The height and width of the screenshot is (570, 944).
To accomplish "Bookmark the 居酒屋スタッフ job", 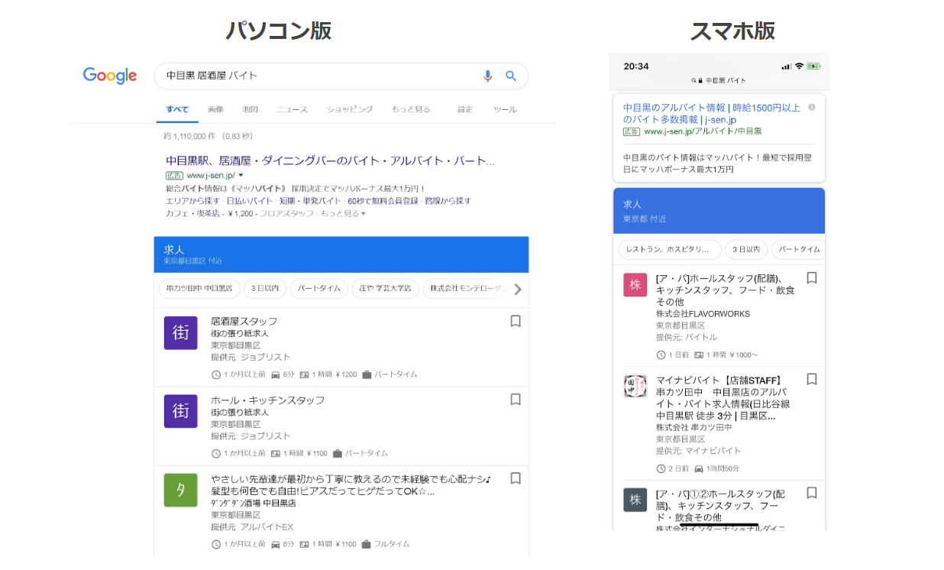I will (516, 321).
